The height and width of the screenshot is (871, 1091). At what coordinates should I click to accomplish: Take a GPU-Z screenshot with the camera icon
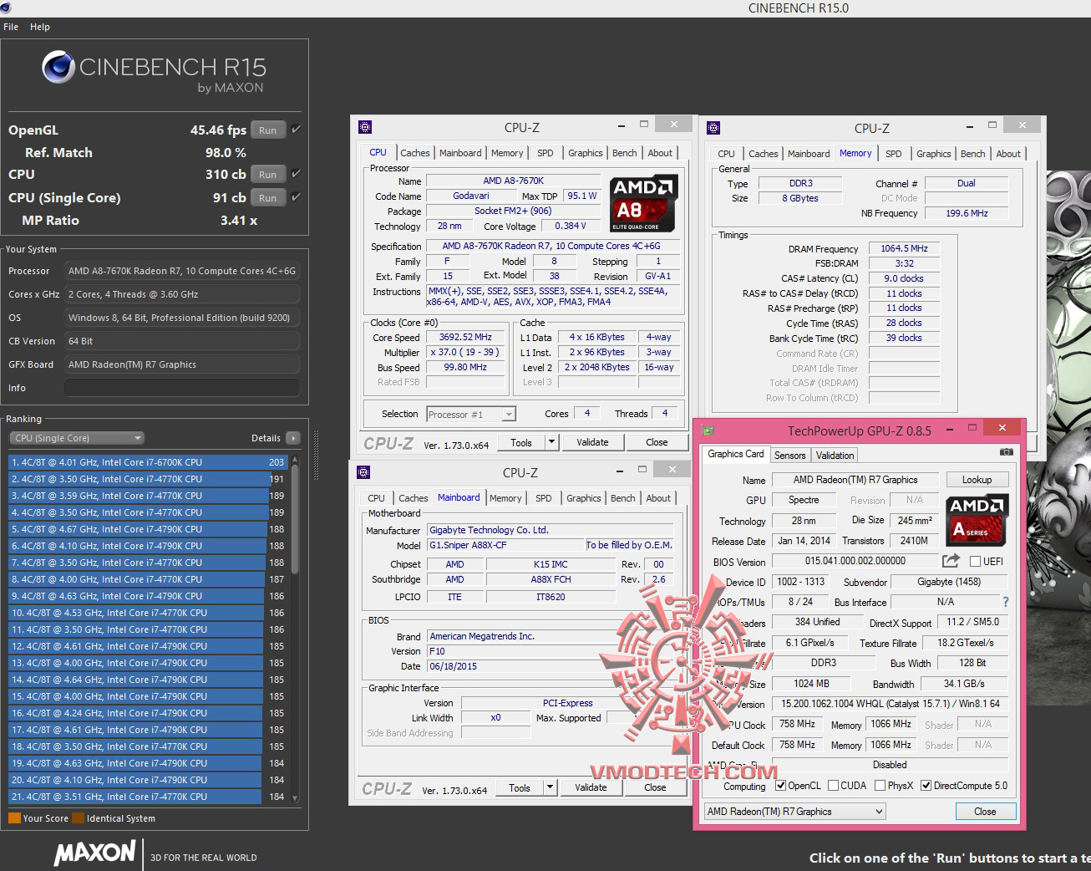pos(1007,452)
